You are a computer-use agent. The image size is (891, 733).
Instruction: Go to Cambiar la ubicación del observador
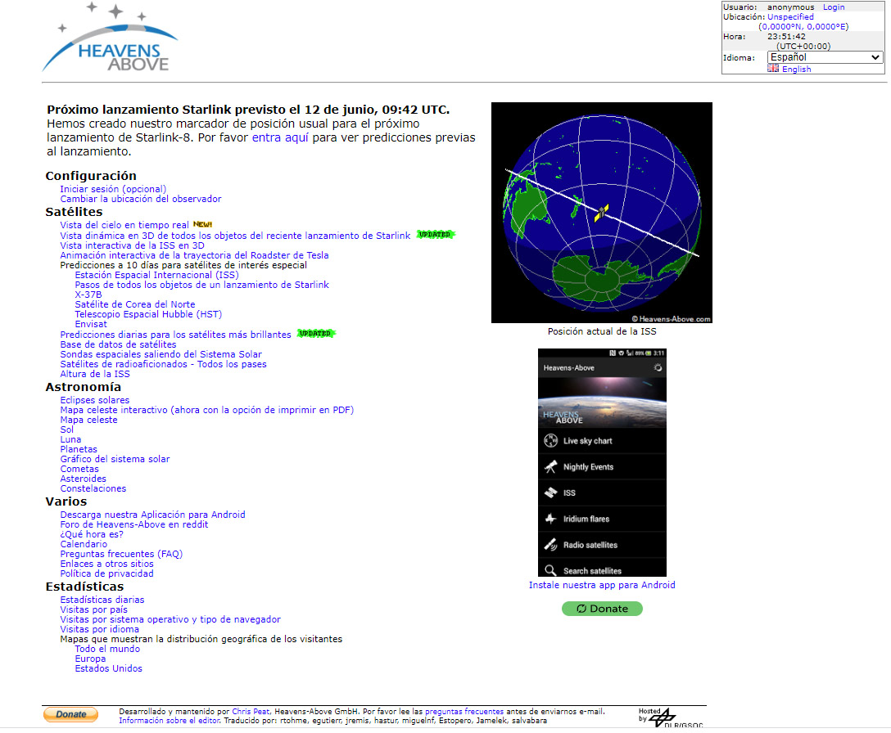click(140, 199)
